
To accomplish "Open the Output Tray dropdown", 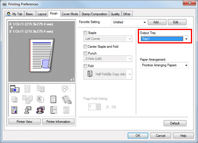I will pyautogui.click(x=164, y=39).
